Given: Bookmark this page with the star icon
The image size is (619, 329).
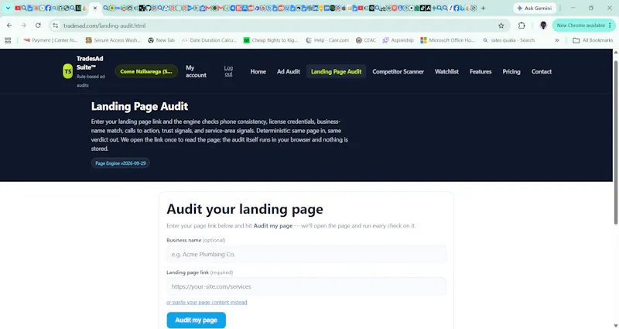Looking at the screenshot, I should click(x=501, y=26).
